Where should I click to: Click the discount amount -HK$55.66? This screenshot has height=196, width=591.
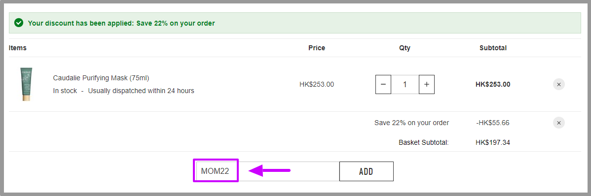click(493, 123)
